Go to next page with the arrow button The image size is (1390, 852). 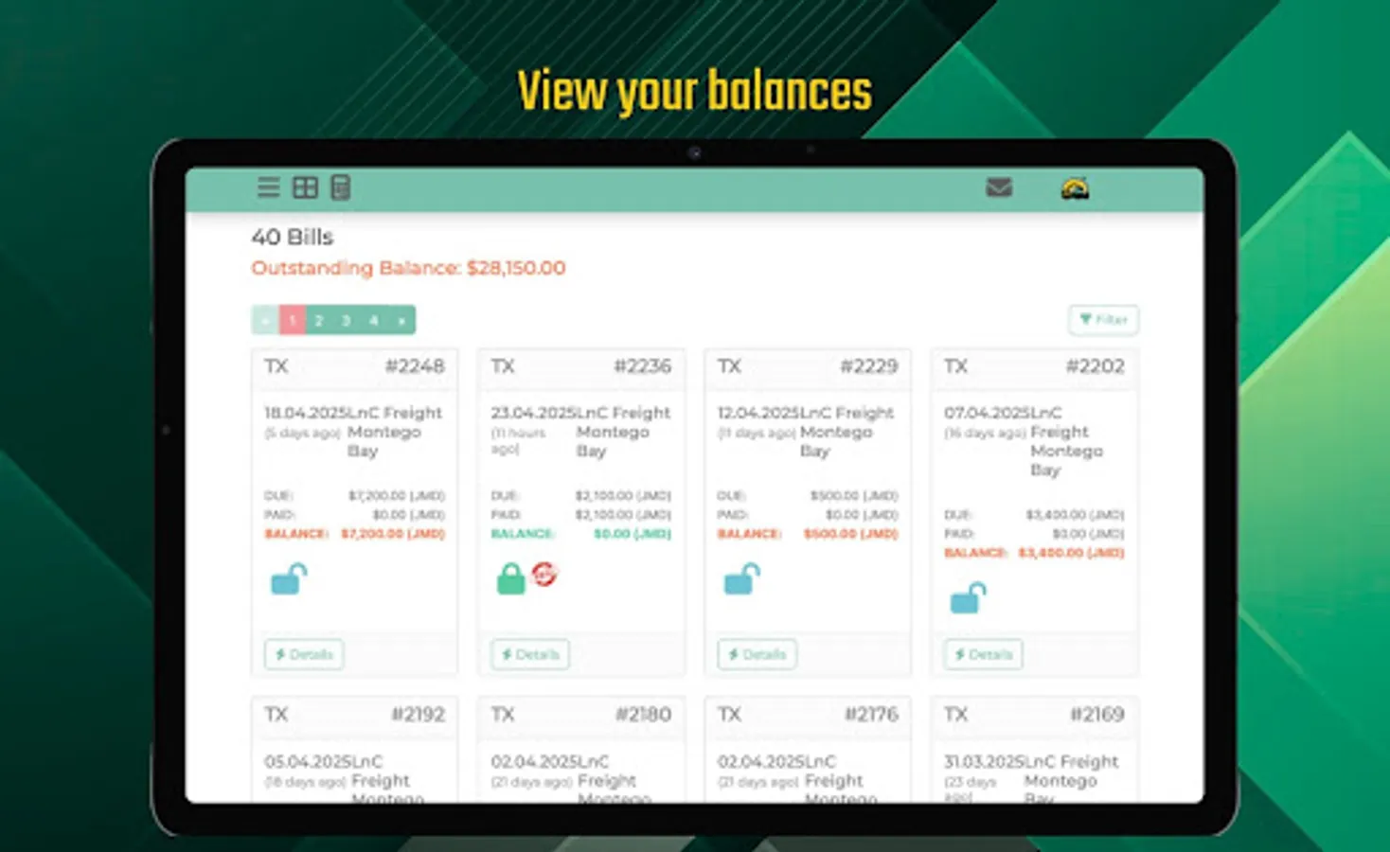point(401,320)
